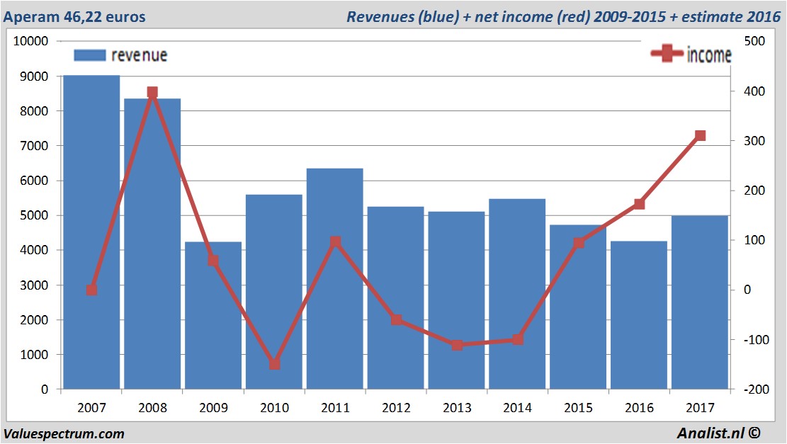Image resolution: width=787 pixels, height=444 pixels.
Task: Click the Valuespectrum.com footer text
Action: point(64,434)
